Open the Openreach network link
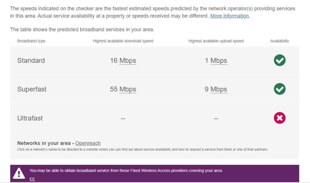 click(x=88, y=143)
